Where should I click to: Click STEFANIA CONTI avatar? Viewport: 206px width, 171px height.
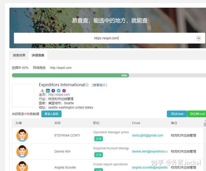click(x=22, y=135)
